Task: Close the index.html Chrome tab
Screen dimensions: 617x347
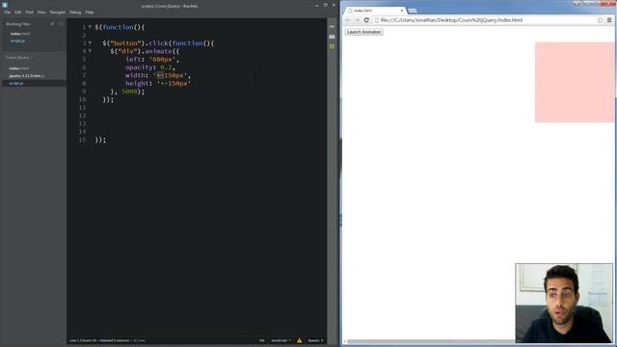Action: (402, 11)
